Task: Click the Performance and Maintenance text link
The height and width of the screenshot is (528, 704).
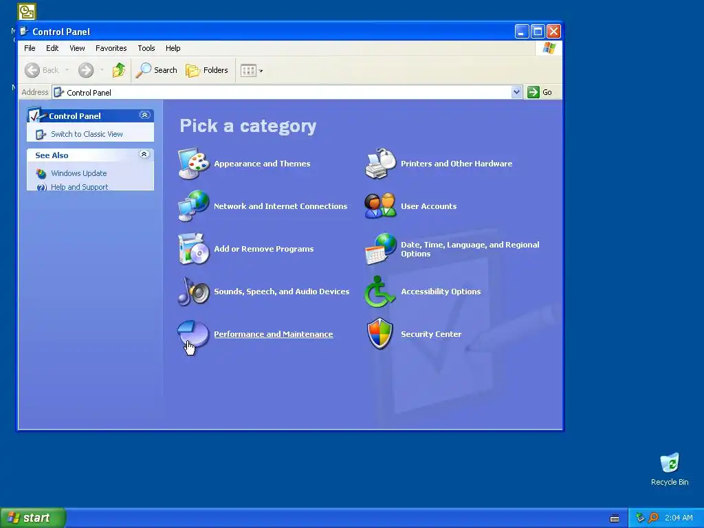Action: pos(274,334)
